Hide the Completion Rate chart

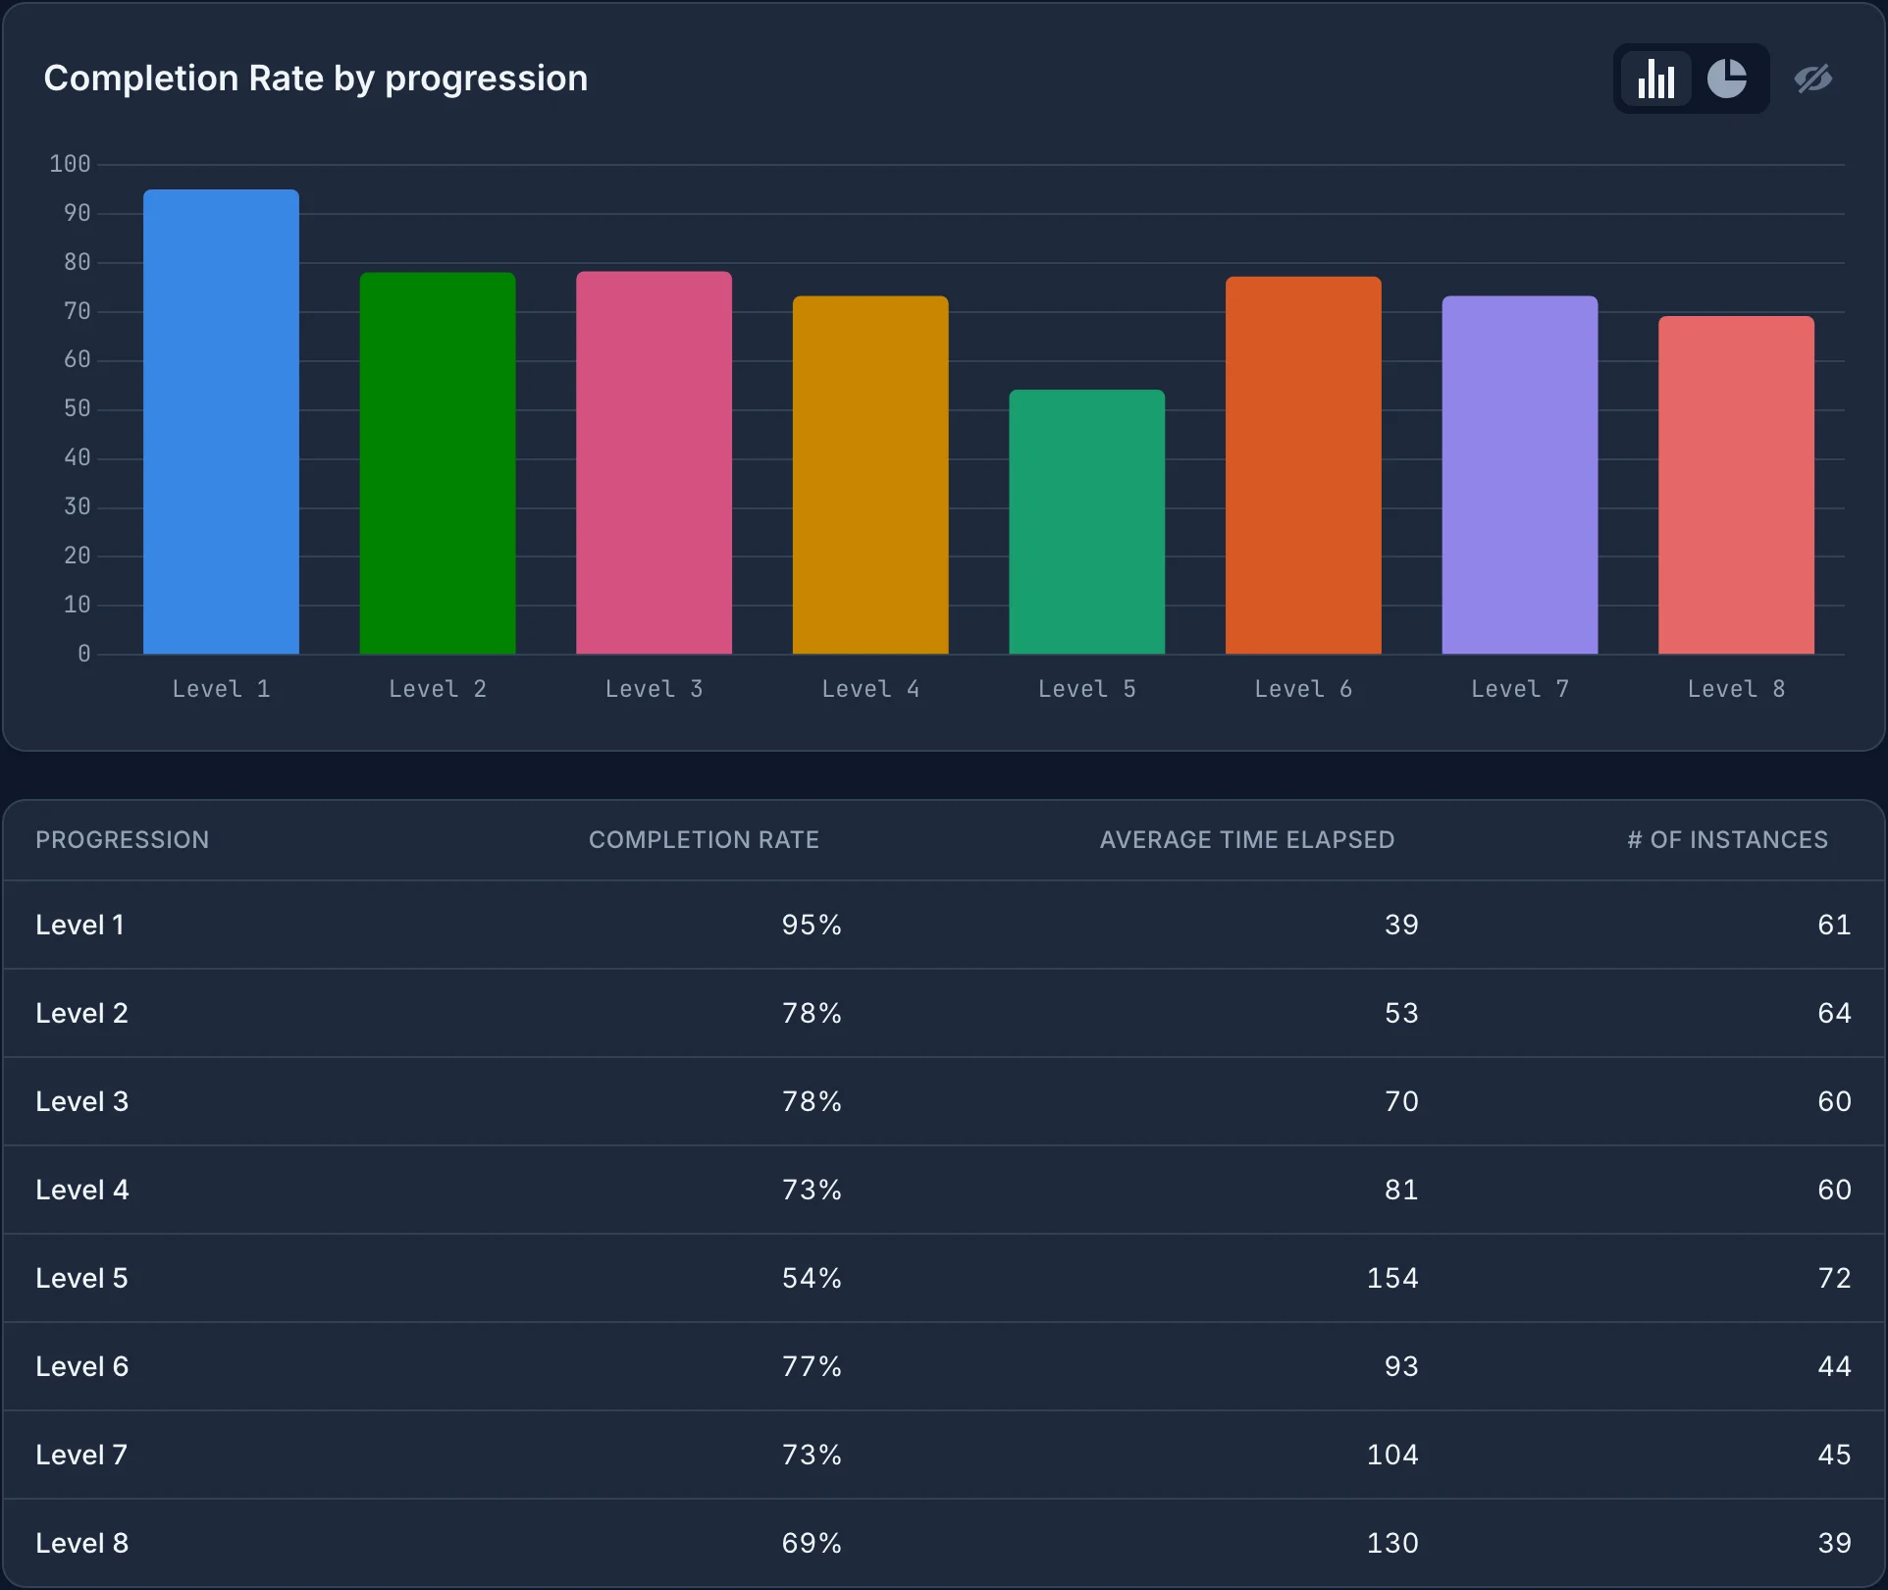[x=1813, y=79]
